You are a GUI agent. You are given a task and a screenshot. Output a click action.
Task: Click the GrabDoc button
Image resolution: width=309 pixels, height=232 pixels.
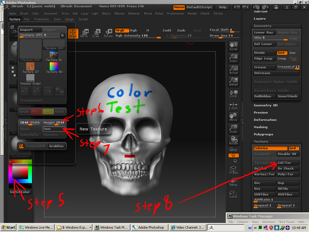pos(56,146)
